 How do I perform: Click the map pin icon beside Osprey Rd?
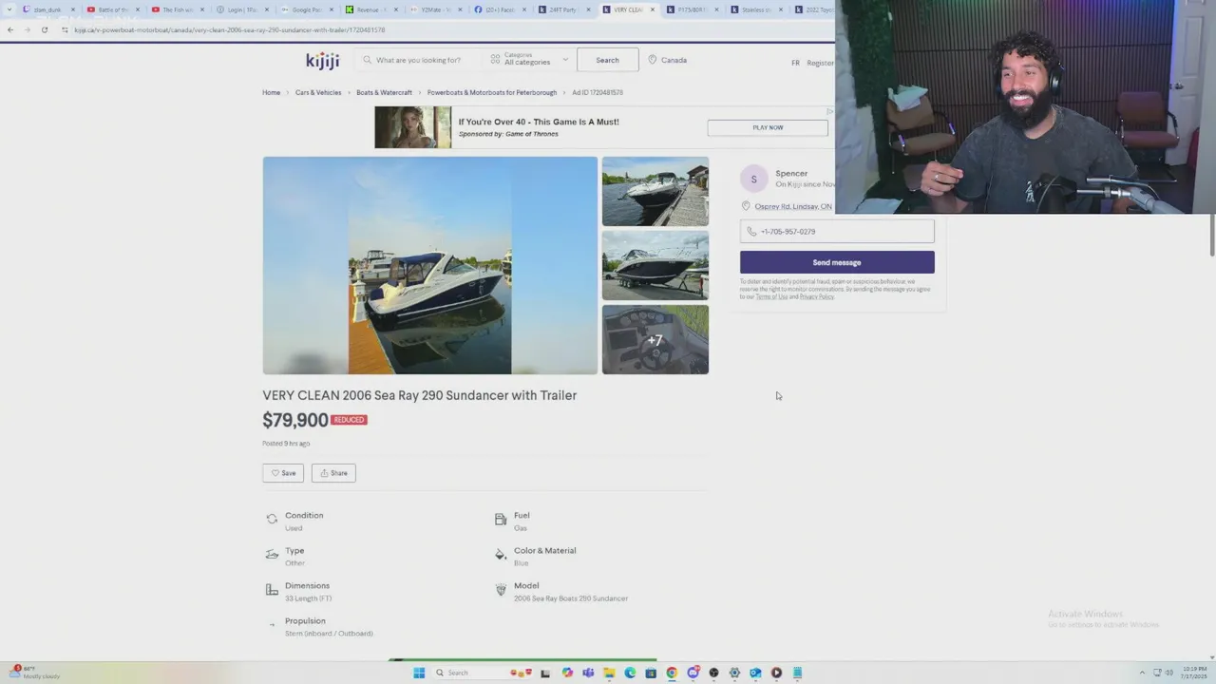coord(746,206)
